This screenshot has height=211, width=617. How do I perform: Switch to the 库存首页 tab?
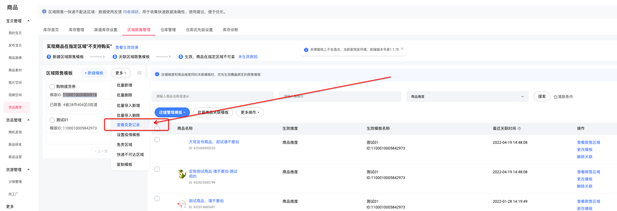tap(51, 30)
